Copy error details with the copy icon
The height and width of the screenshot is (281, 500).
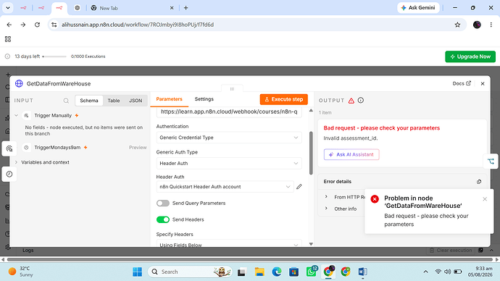click(479, 182)
